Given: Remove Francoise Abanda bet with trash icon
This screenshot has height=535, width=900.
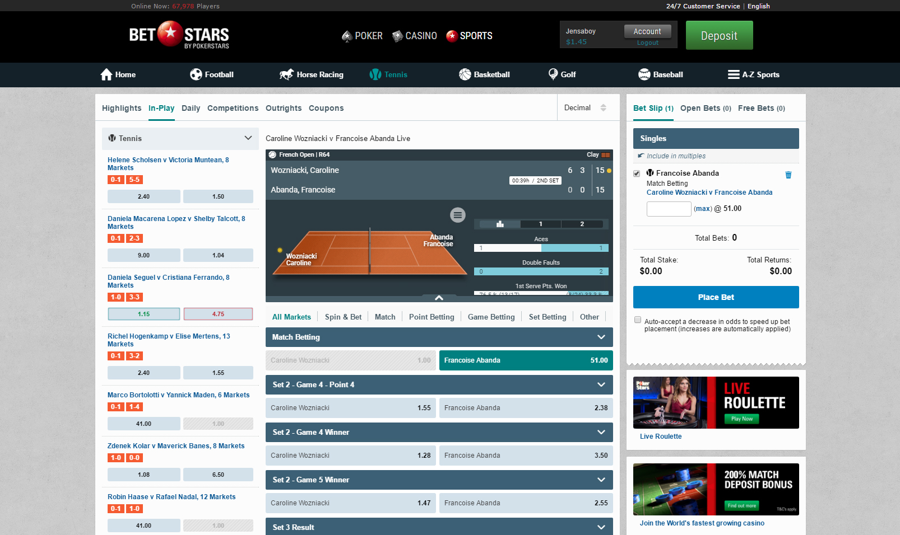Looking at the screenshot, I should click(x=788, y=175).
